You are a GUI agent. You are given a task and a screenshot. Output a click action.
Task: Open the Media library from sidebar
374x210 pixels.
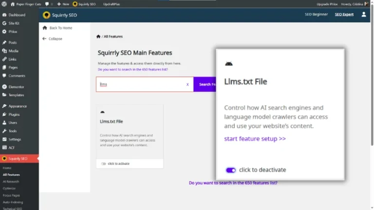point(13,51)
